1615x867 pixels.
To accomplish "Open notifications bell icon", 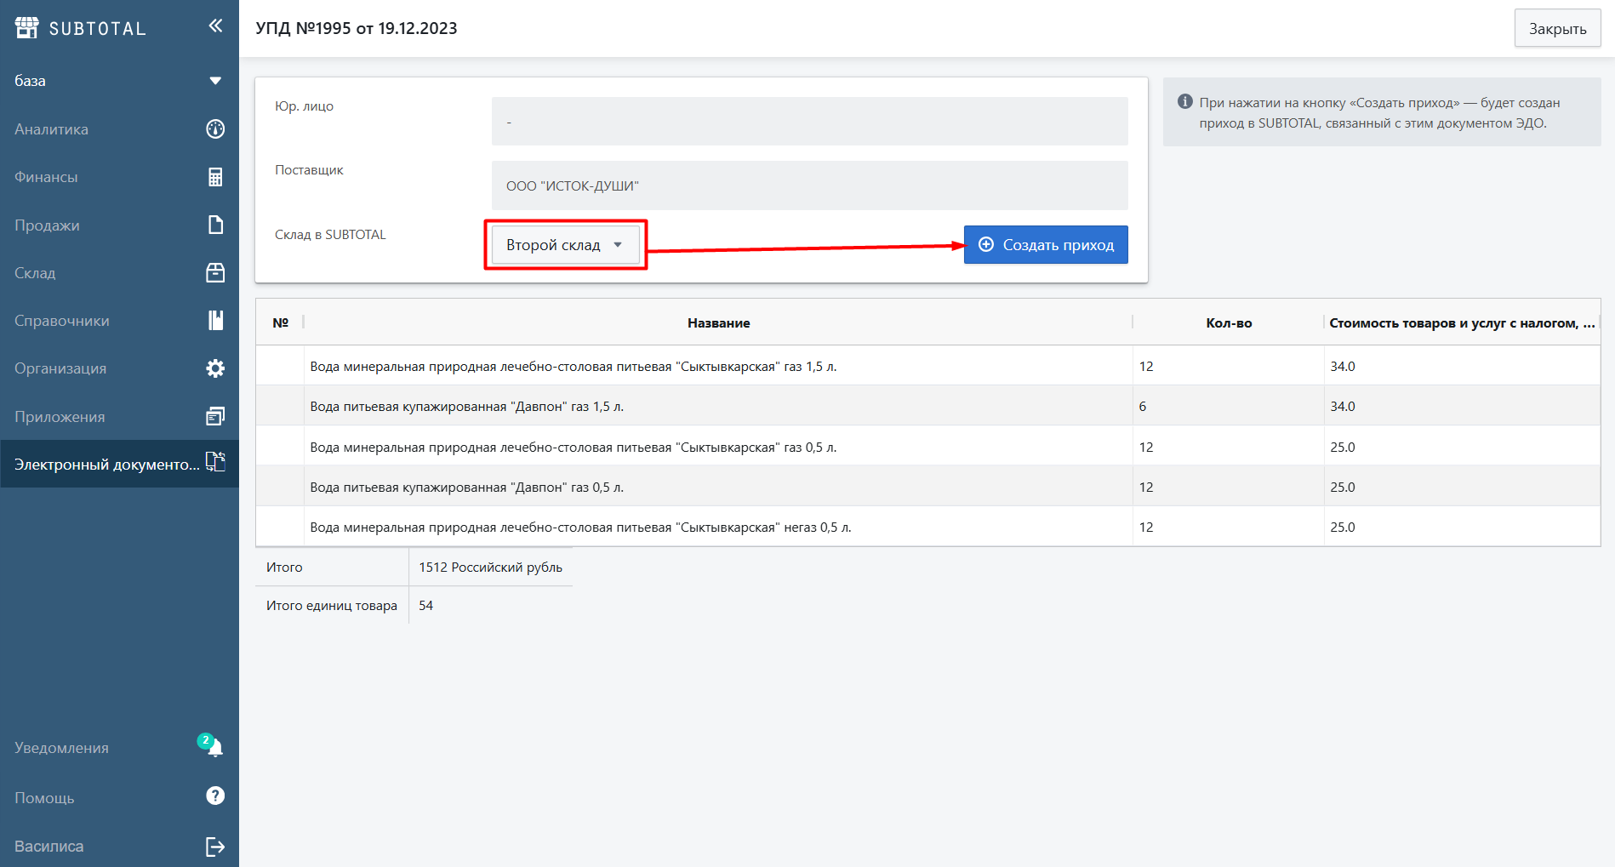I will coord(214,748).
